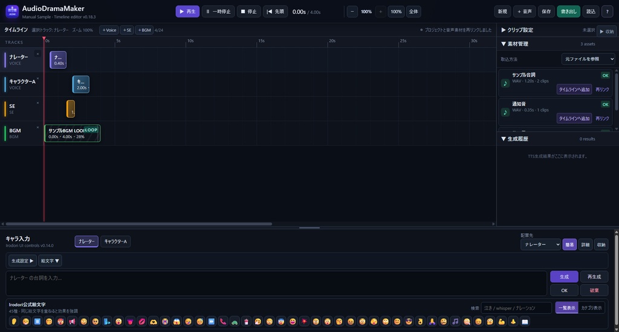
Task: Select 一覧表示 emoji view
Action: (x=566, y=308)
